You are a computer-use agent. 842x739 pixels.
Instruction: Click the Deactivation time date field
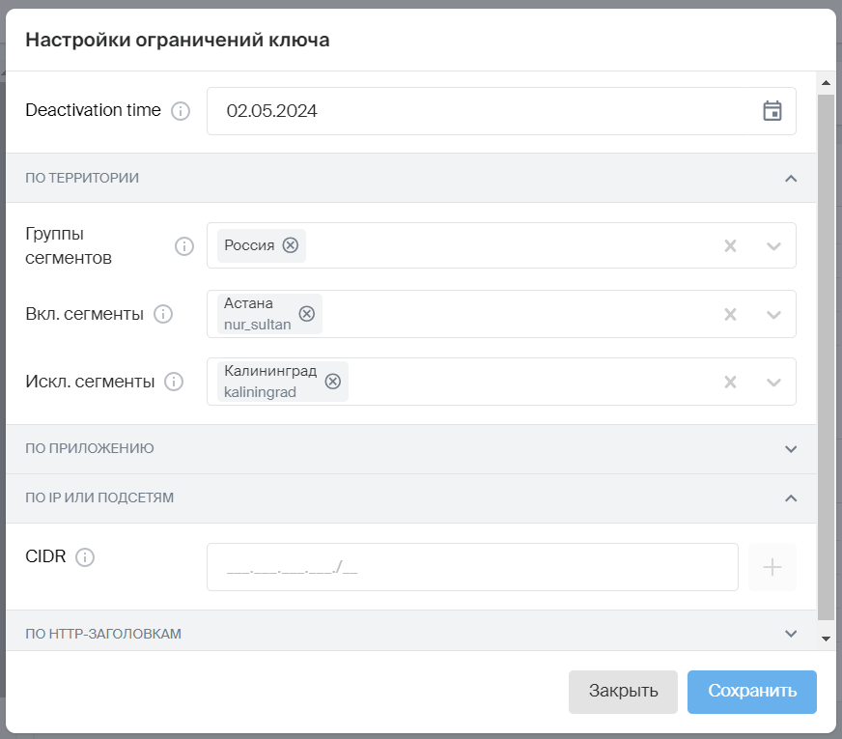point(501,111)
